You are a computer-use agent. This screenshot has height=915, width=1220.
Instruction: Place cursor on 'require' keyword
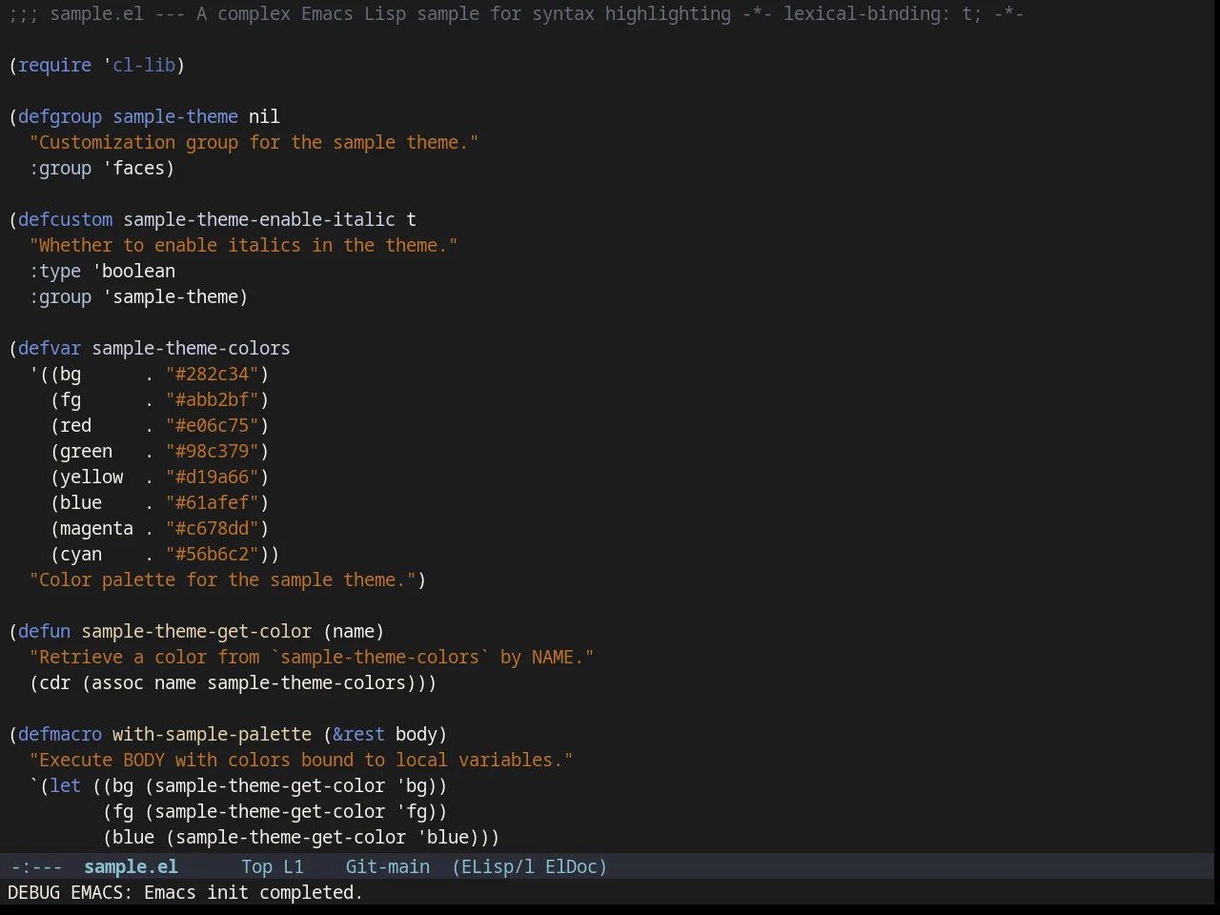click(54, 65)
